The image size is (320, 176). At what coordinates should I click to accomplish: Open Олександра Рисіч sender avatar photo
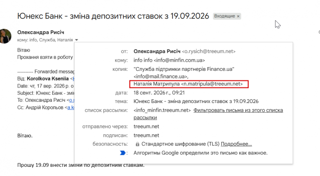[x=5, y=36]
